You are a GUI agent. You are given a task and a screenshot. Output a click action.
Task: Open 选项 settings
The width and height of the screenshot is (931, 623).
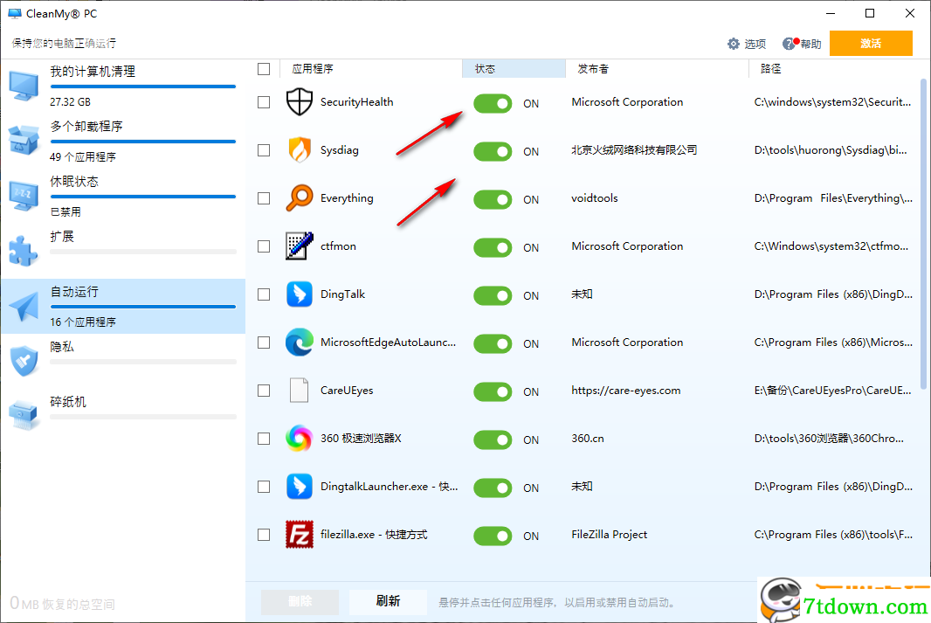click(x=747, y=44)
